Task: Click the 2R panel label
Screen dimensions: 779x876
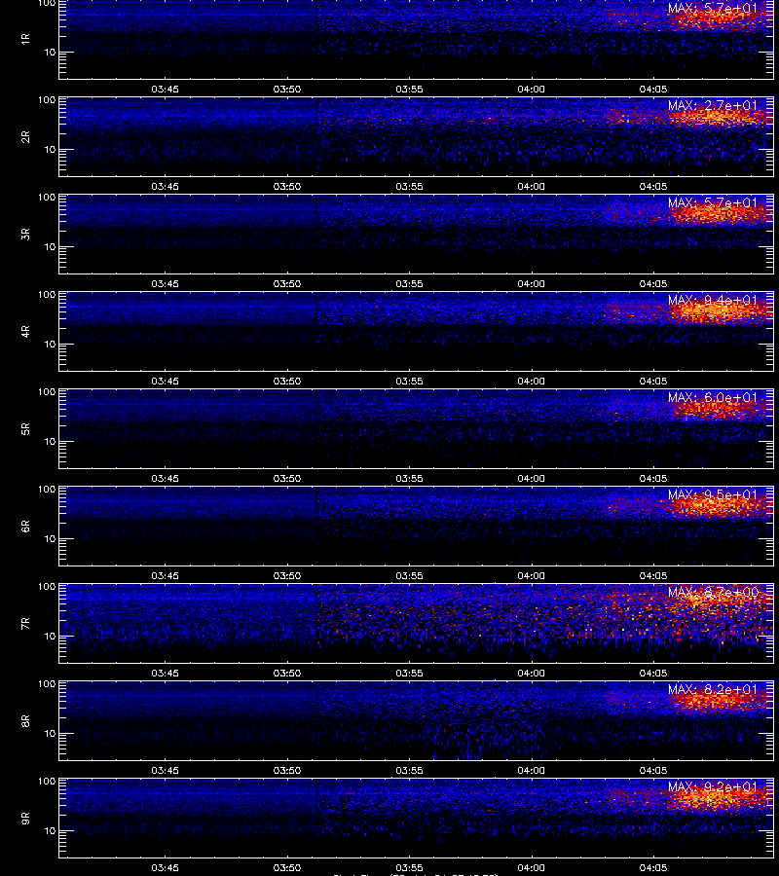Action: pyautogui.click(x=25, y=137)
